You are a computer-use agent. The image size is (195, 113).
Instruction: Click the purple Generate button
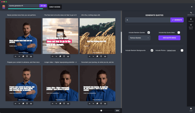[x=177, y=20]
